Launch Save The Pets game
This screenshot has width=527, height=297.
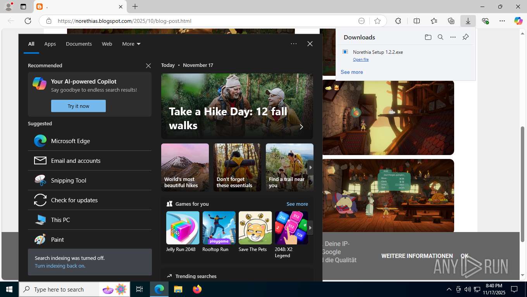(x=255, y=232)
